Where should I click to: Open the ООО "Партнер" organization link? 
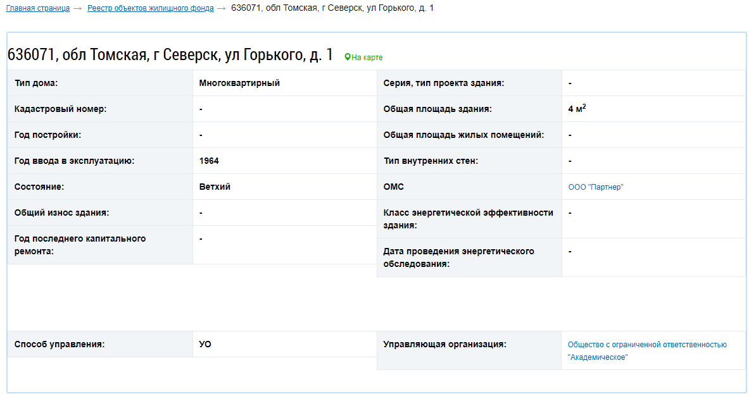point(595,187)
